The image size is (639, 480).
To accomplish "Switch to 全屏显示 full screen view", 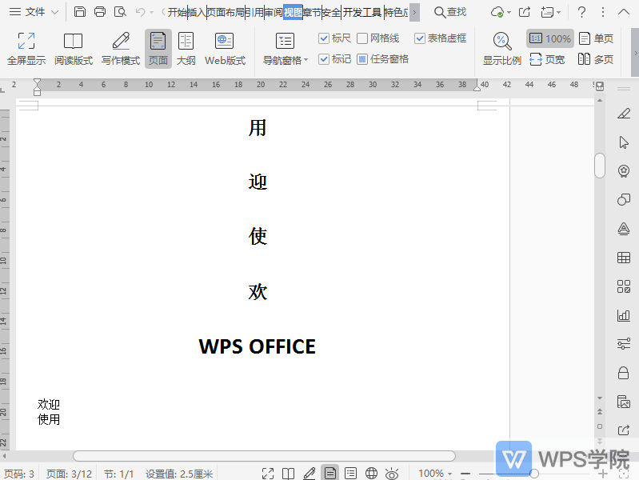I will pyautogui.click(x=26, y=49).
